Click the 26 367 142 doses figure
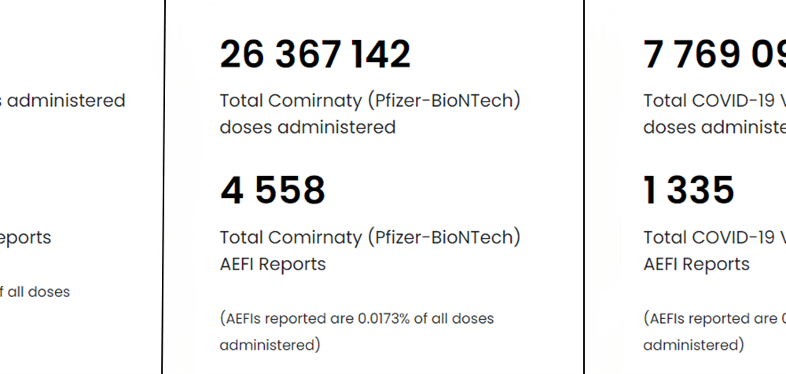This screenshot has width=786, height=374. point(314,55)
